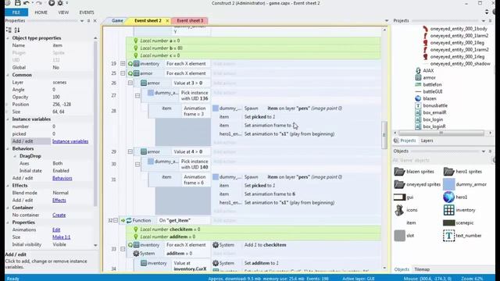Viewport: 500px width, 281px height.
Task: Switch to the HOME ribbon tab
Action: coord(41,12)
